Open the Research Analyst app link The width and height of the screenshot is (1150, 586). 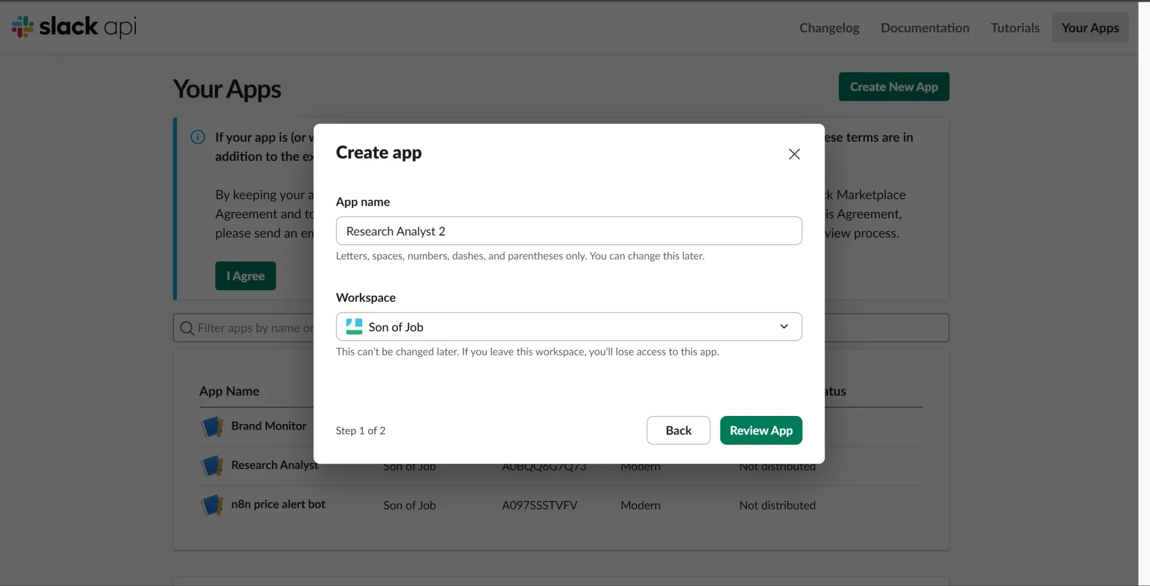click(x=274, y=465)
